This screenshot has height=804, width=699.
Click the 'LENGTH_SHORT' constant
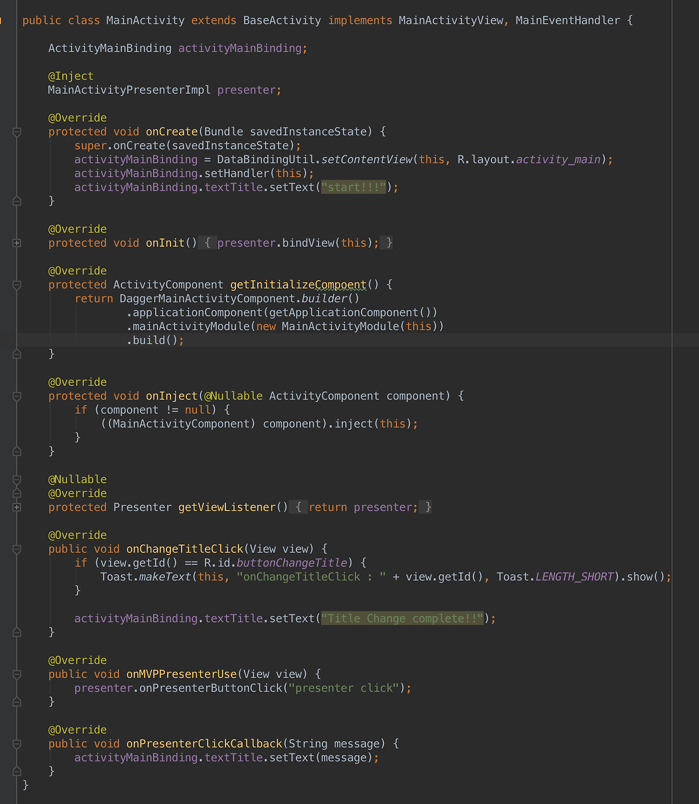574,576
